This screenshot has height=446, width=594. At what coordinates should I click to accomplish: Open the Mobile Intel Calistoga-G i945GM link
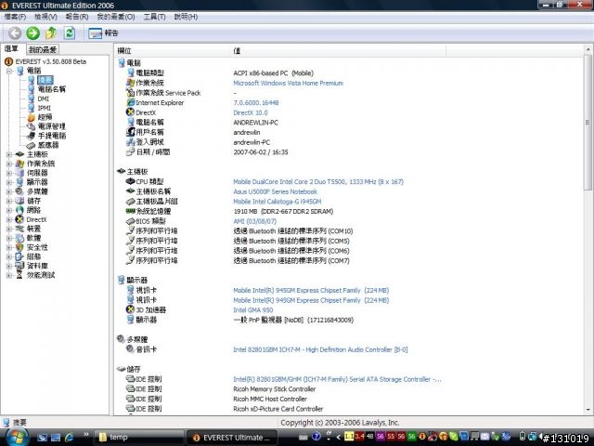click(x=277, y=202)
